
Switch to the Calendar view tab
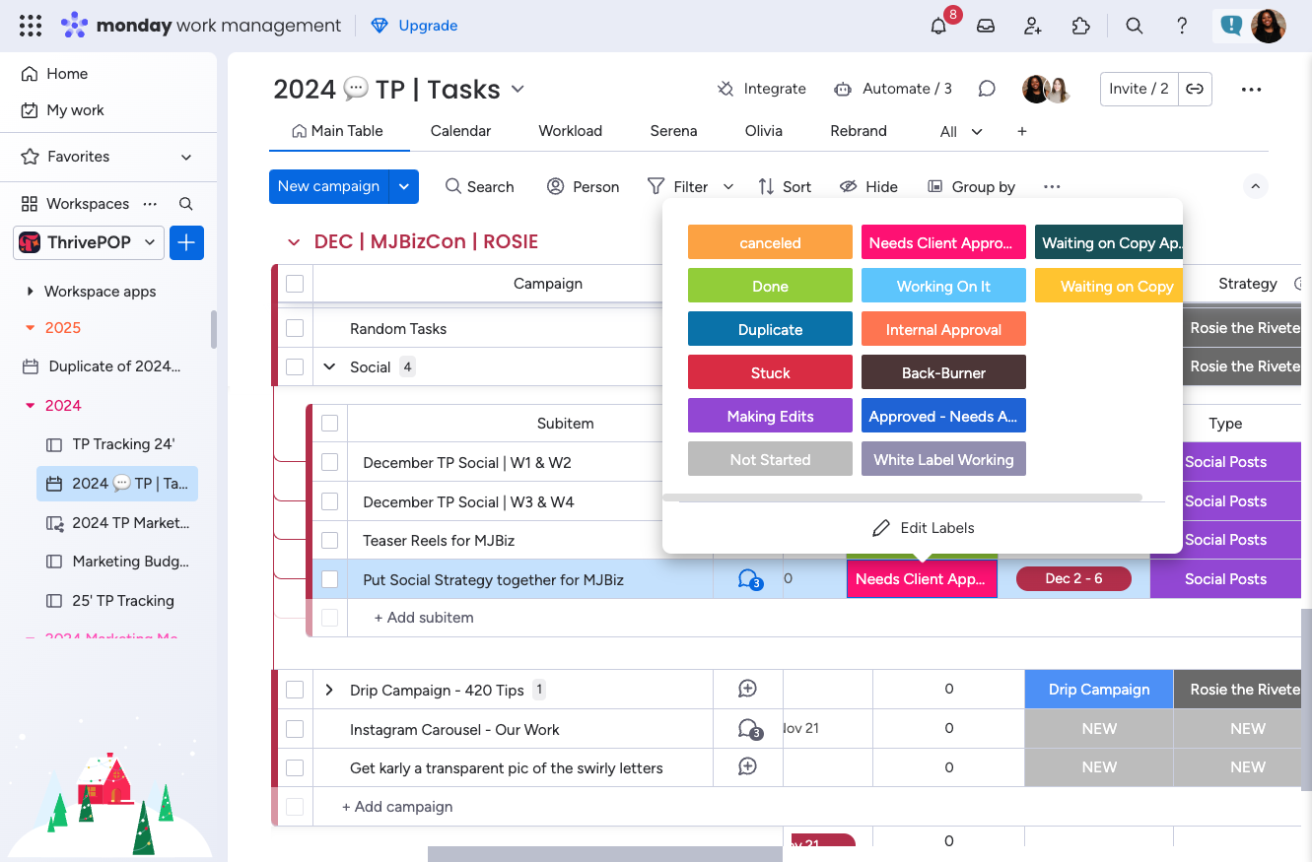460,131
